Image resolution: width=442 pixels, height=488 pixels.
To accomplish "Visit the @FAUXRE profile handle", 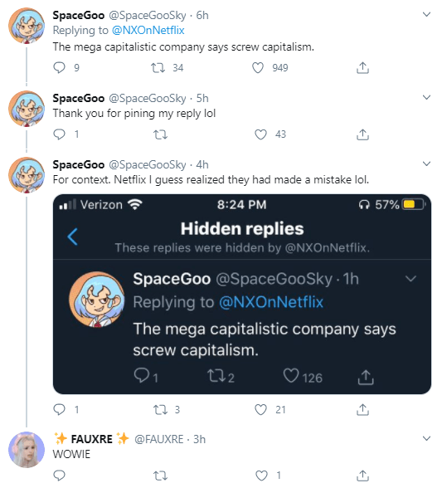I will click(x=158, y=439).
